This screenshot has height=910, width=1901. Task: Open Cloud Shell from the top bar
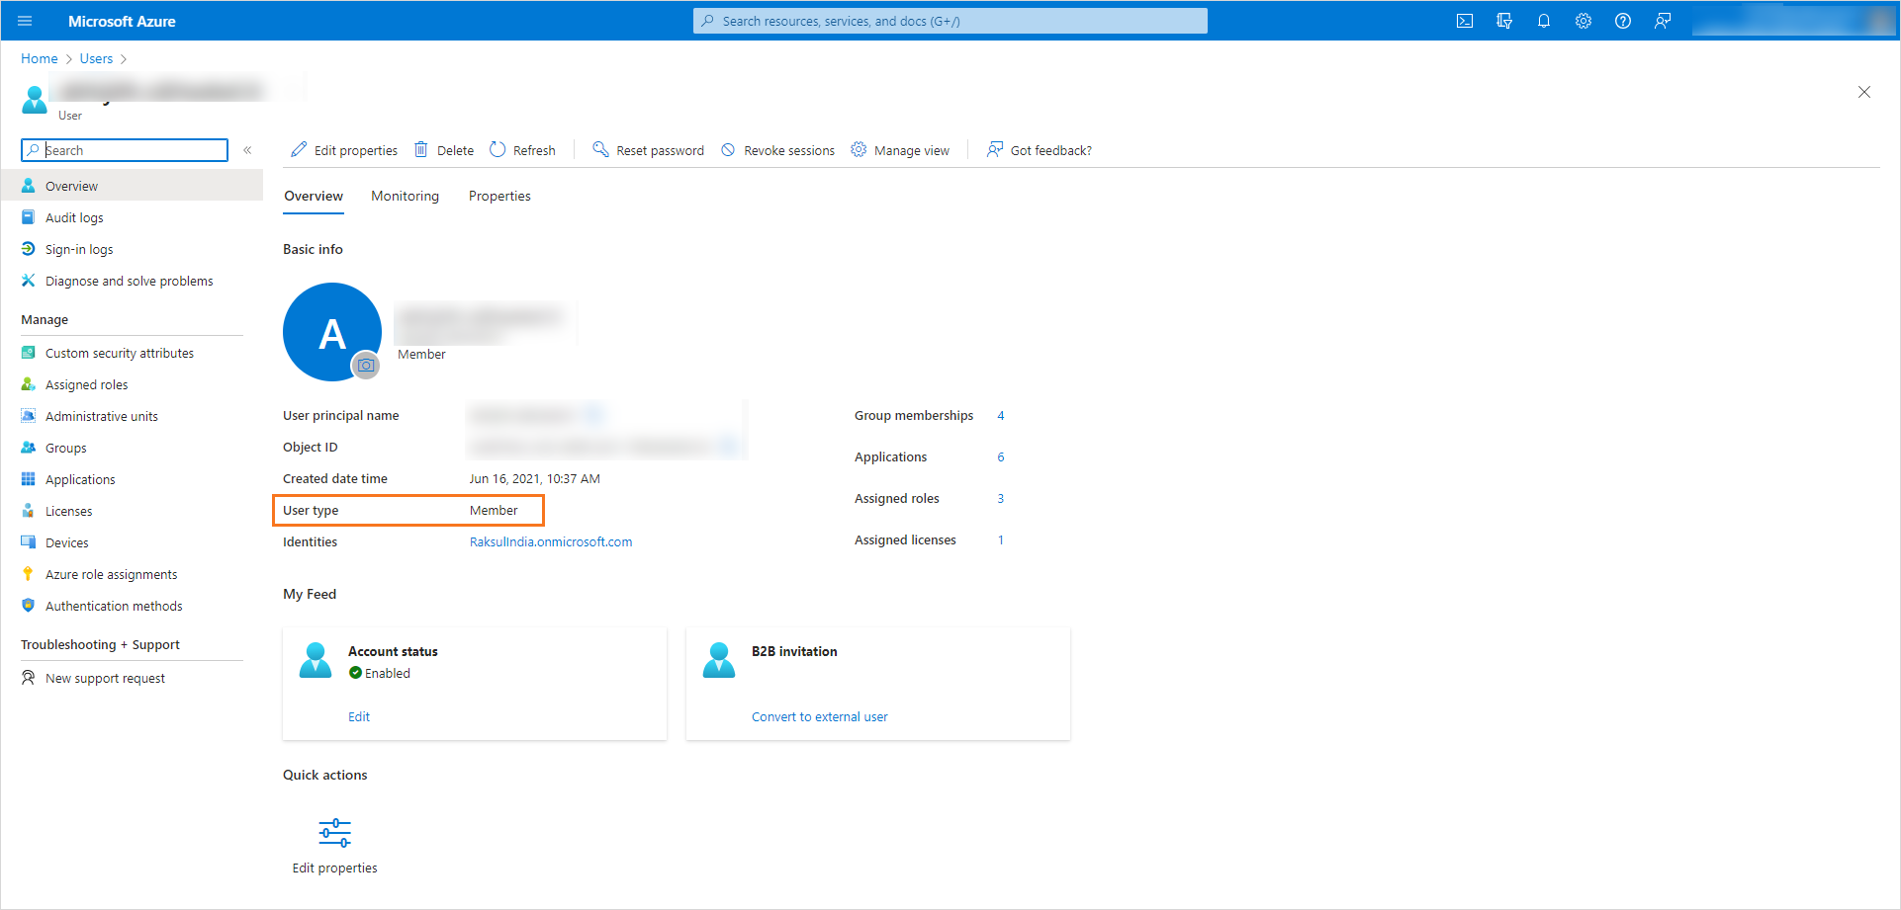click(x=1465, y=21)
